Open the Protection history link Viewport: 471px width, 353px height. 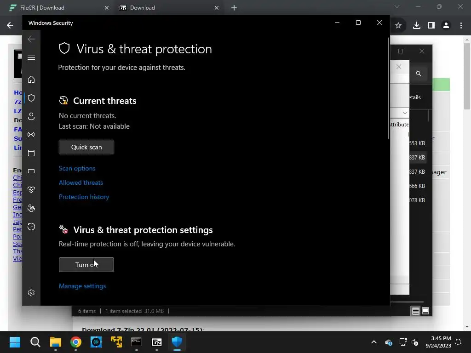(x=84, y=197)
